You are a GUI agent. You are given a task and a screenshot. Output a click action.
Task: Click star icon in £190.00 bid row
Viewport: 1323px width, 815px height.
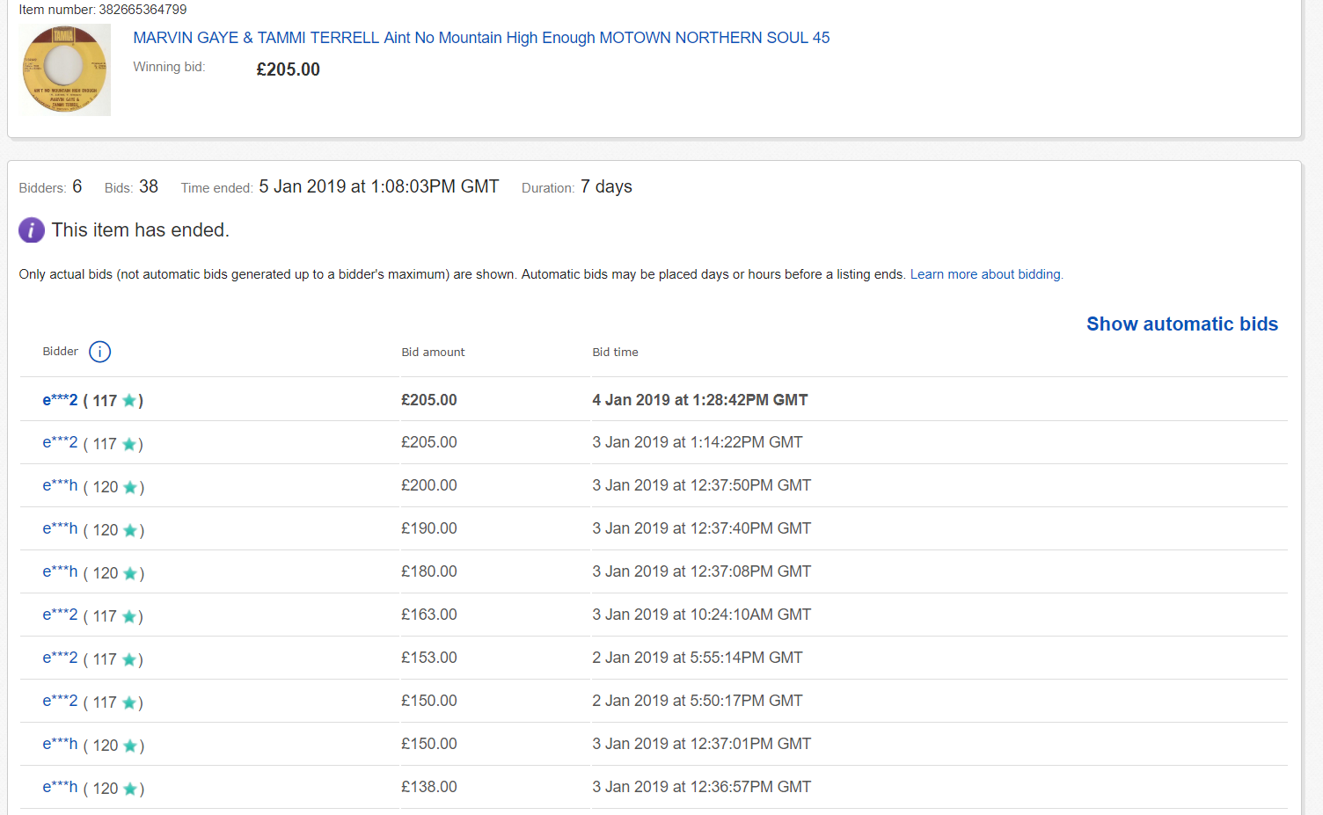pyautogui.click(x=130, y=530)
